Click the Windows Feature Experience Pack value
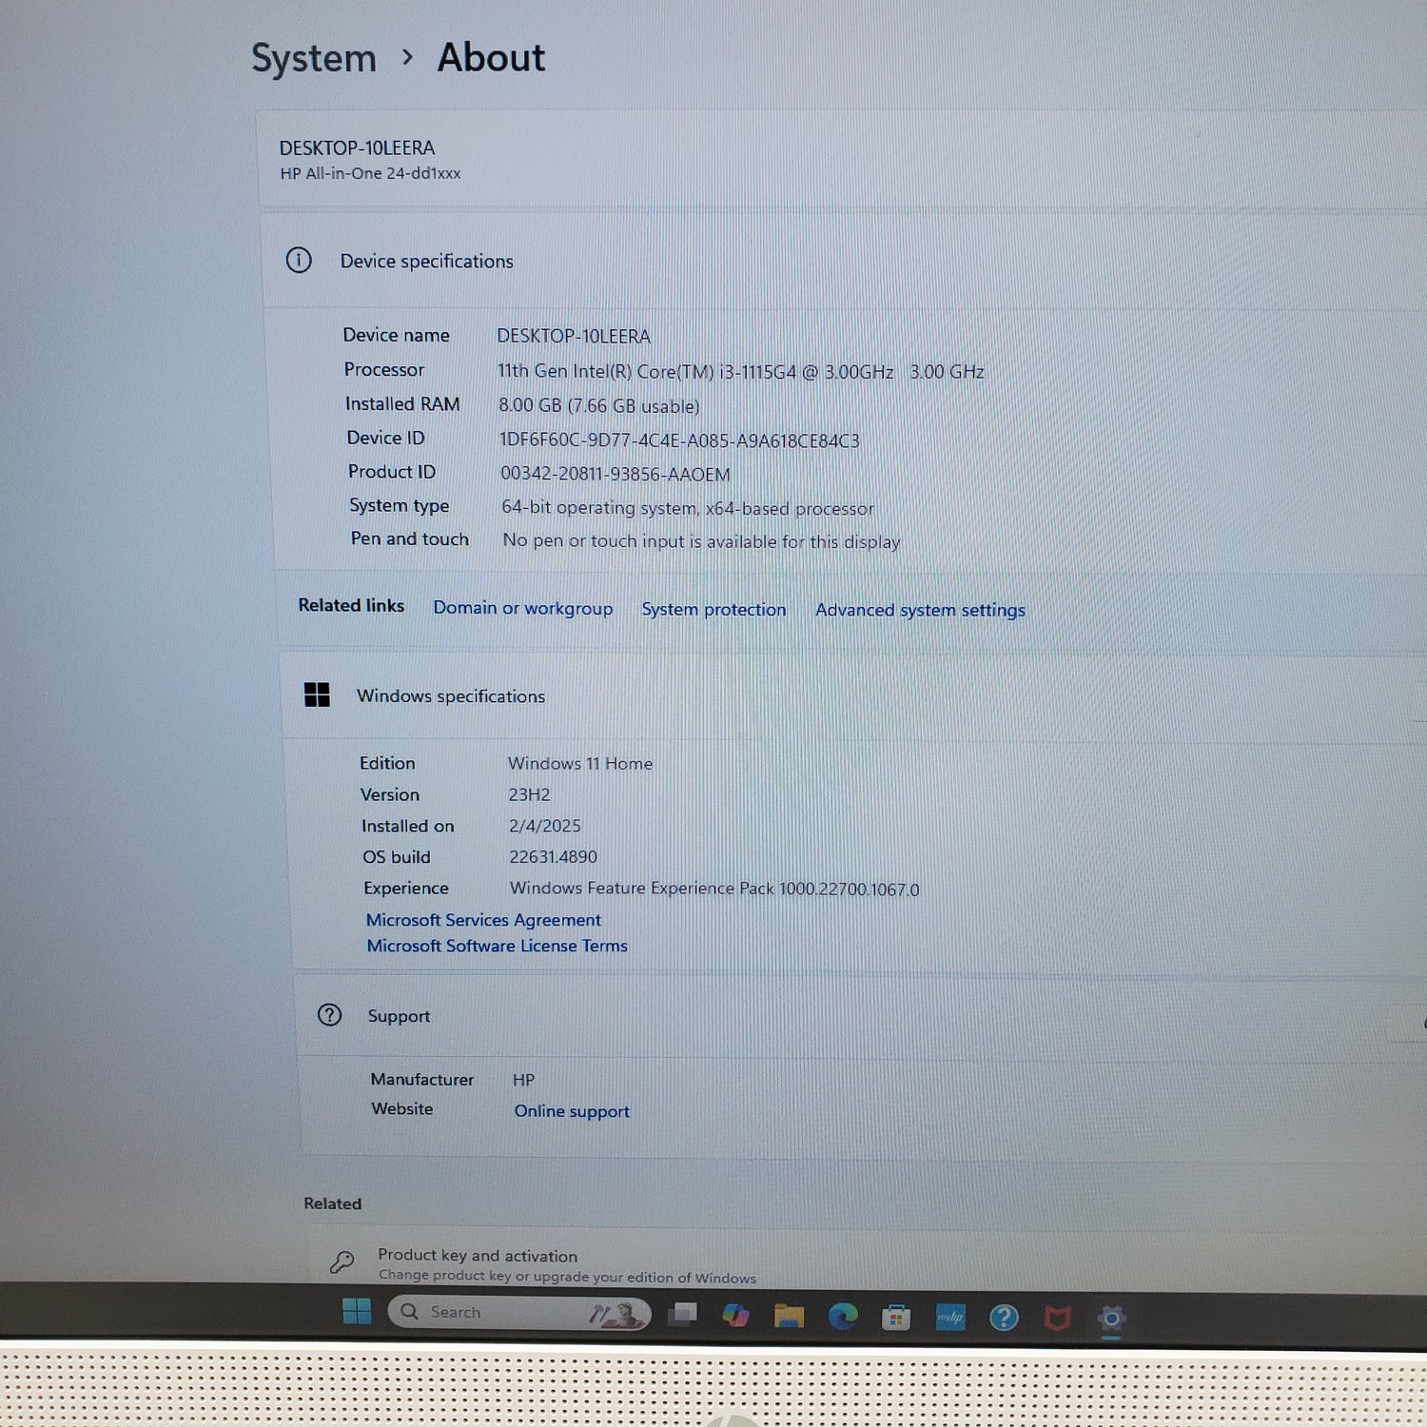The width and height of the screenshot is (1427, 1427). tap(714, 889)
